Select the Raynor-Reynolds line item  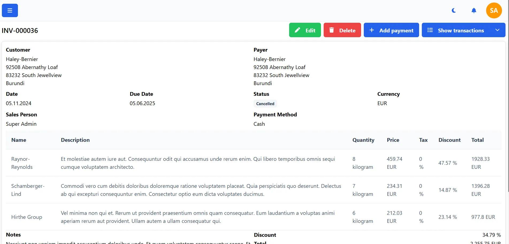click(22, 163)
